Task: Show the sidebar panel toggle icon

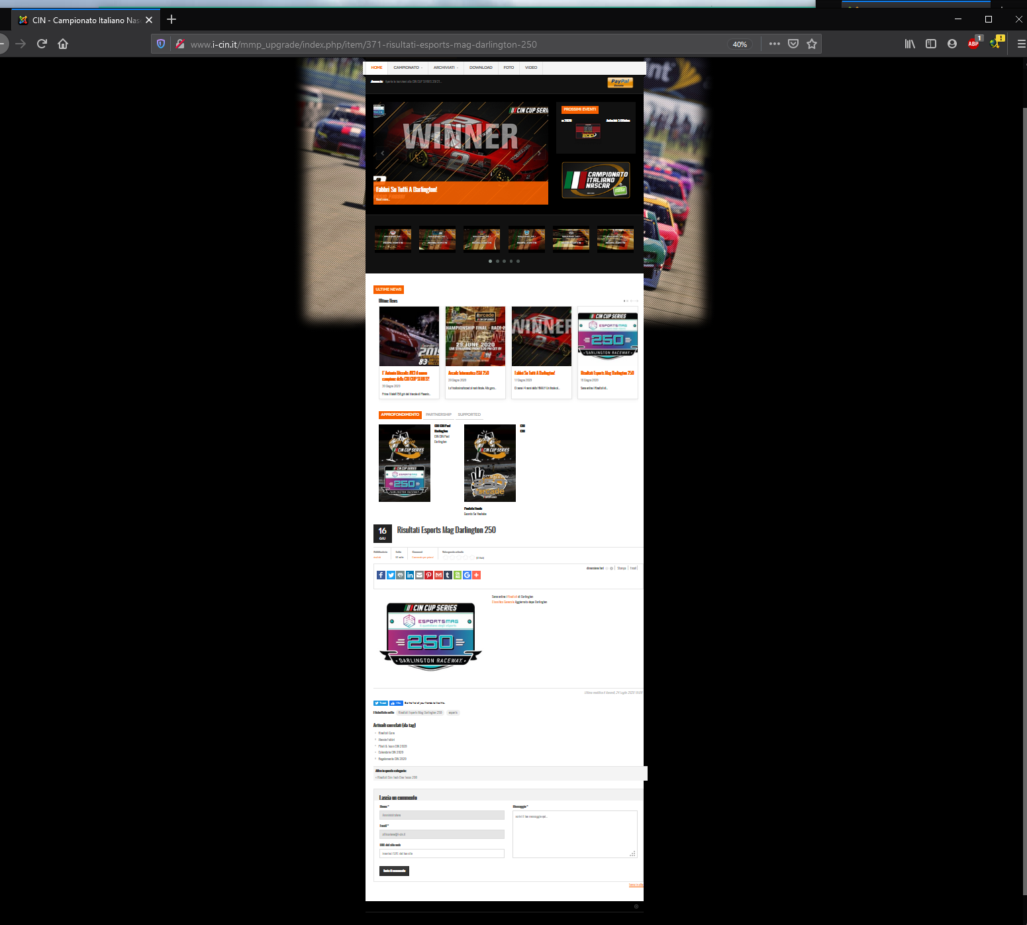Action: 931,44
